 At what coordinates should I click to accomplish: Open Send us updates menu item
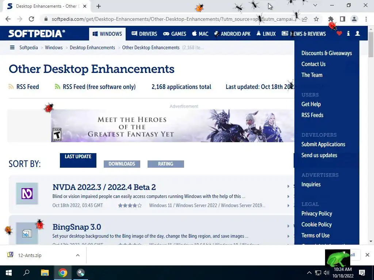coord(319,155)
